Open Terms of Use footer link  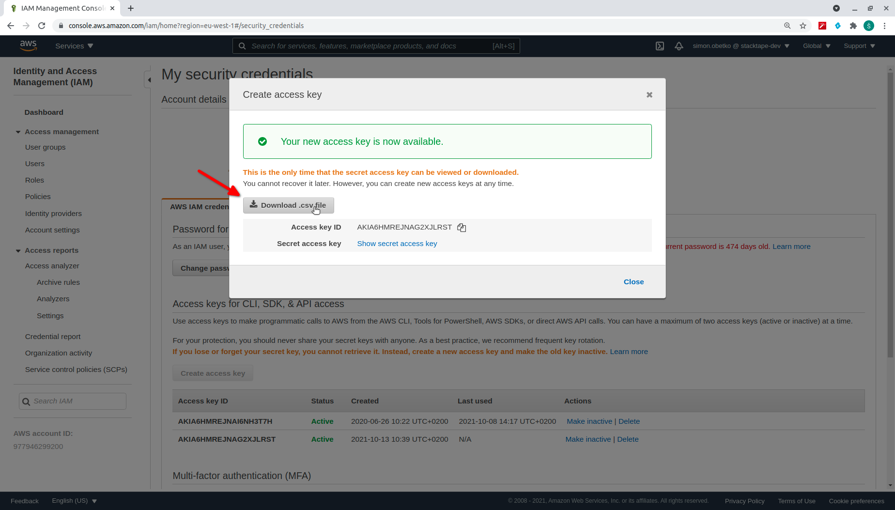coord(797,501)
